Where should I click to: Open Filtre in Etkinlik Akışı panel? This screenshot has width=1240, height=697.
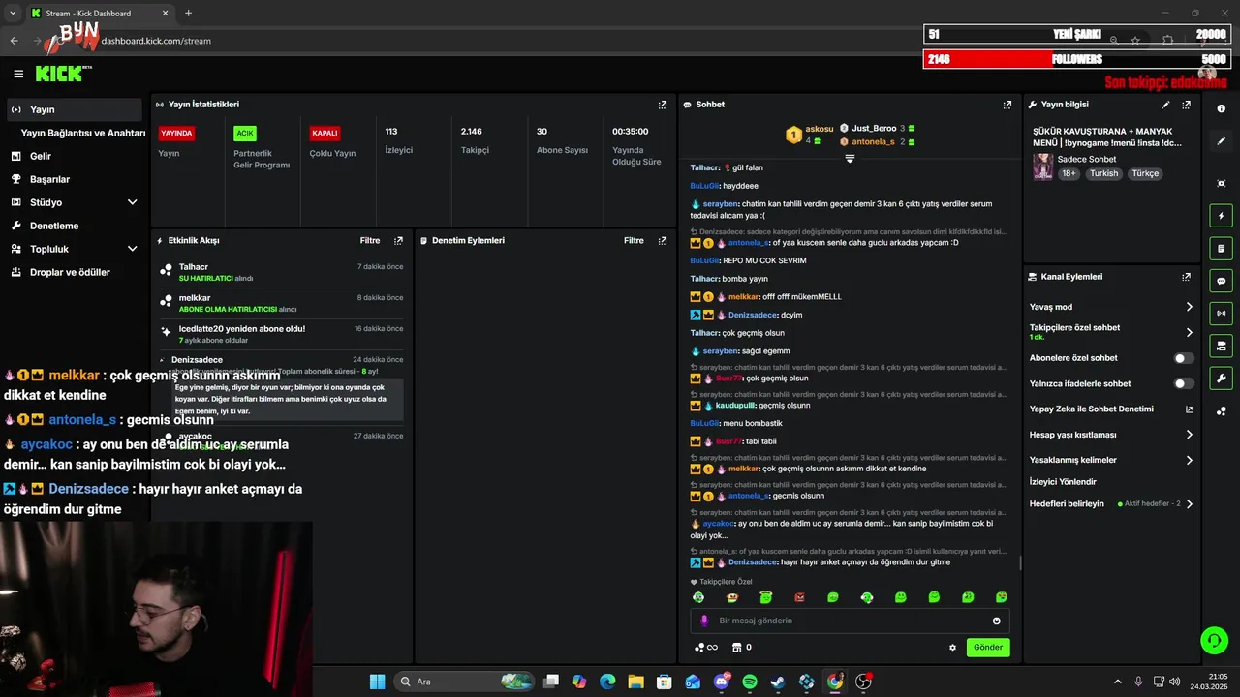pyautogui.click(x=370, y=240)
